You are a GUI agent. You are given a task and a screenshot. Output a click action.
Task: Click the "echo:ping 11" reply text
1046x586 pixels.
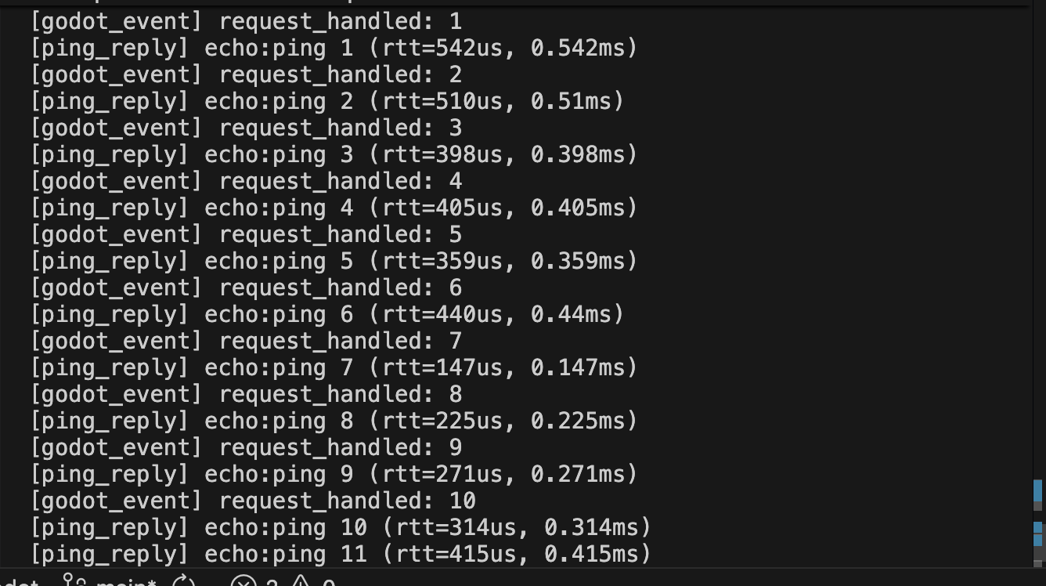coord(285,554)
